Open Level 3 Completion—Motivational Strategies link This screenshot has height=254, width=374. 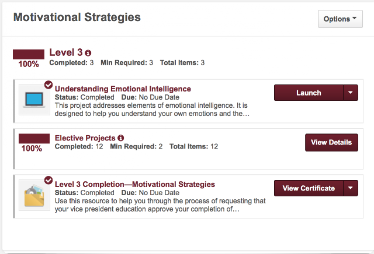click(135, 184)
